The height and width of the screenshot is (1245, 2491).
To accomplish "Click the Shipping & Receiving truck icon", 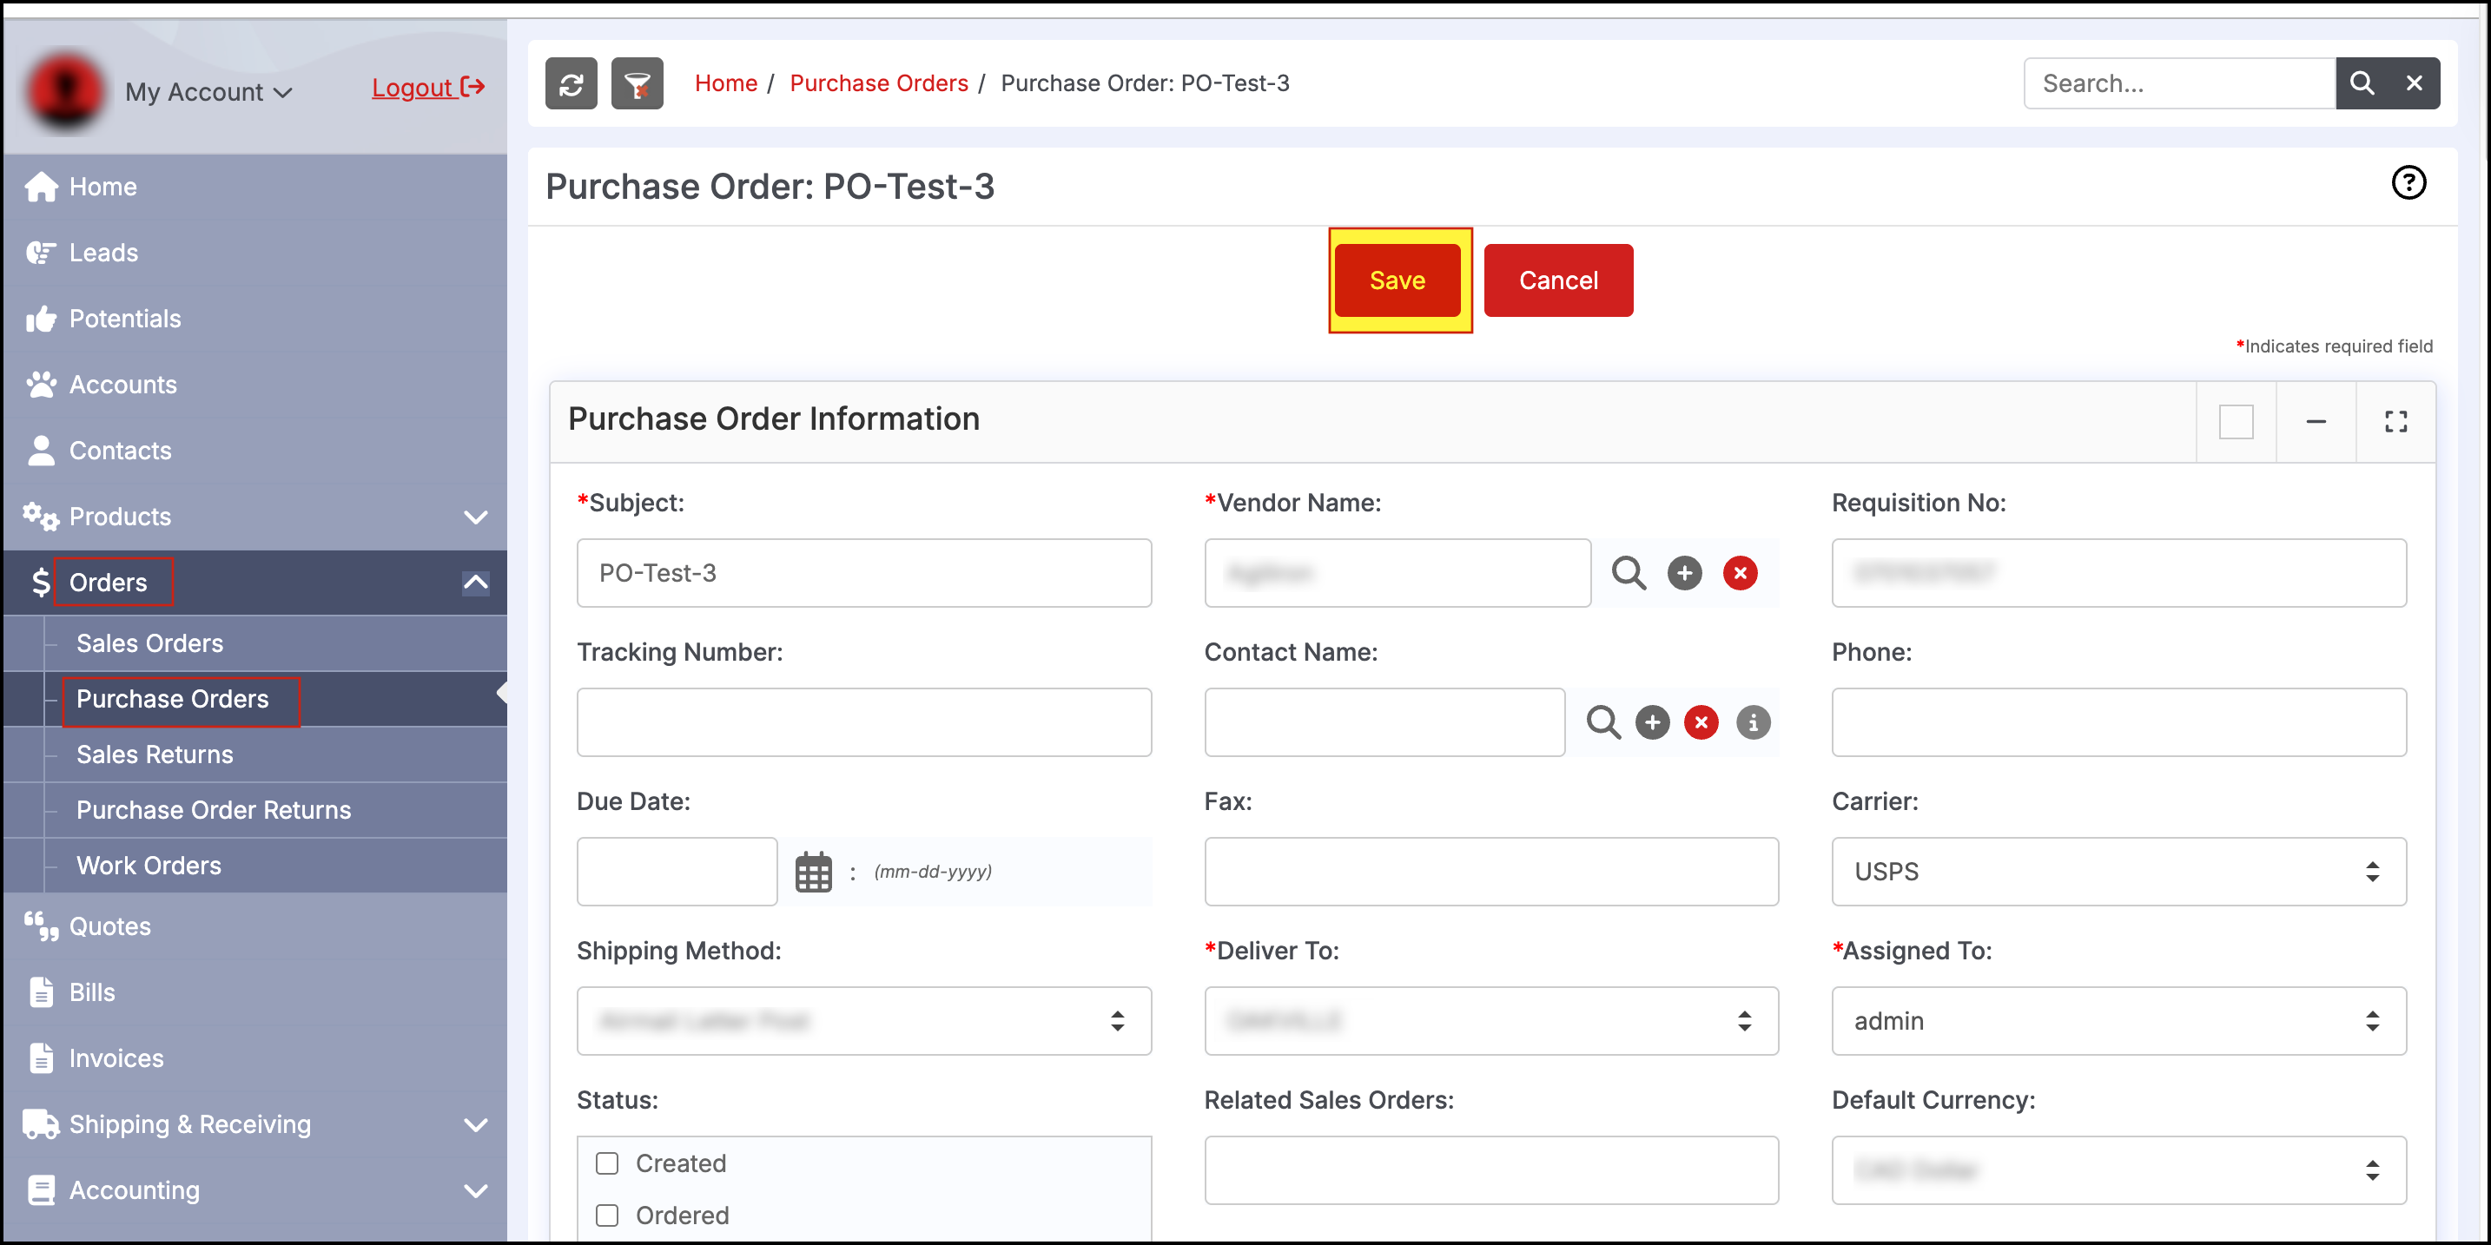I will point(42,1124).
